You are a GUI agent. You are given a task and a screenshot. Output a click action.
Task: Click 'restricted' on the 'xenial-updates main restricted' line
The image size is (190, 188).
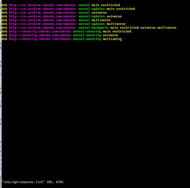125,9
